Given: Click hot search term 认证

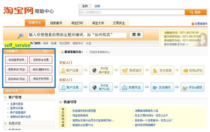Looking at the screenshot, I should [89, 43].
